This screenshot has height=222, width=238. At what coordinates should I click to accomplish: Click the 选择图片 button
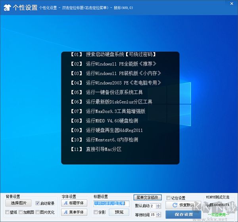(x=19, y=203)
